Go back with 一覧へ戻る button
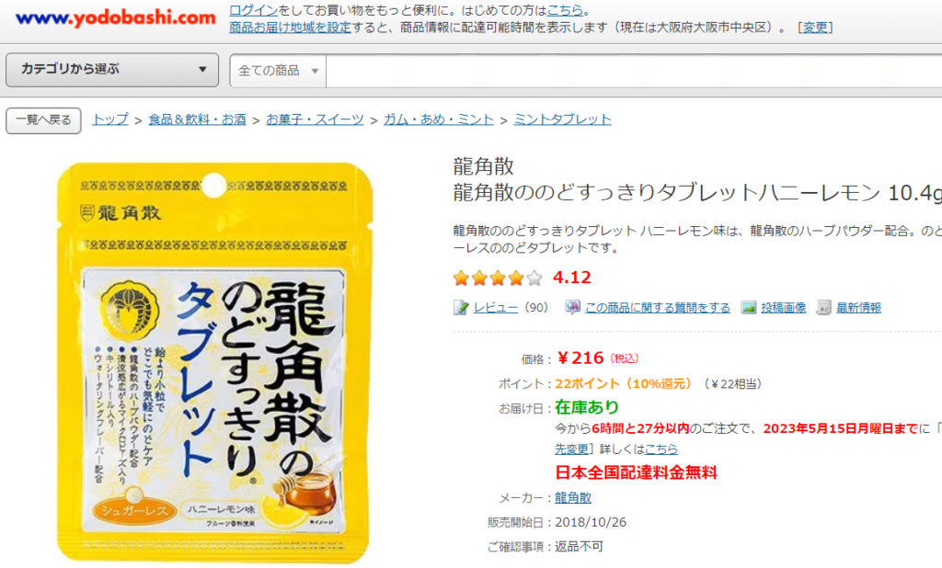The width and height of the screenshot is (942, 568). [x=43, y=120]
